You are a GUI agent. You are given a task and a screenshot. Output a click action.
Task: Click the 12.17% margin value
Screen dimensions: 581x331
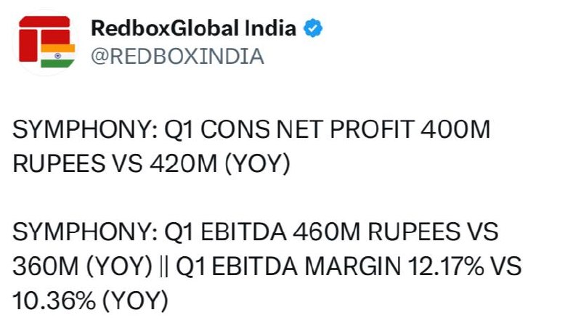point(446,266)
